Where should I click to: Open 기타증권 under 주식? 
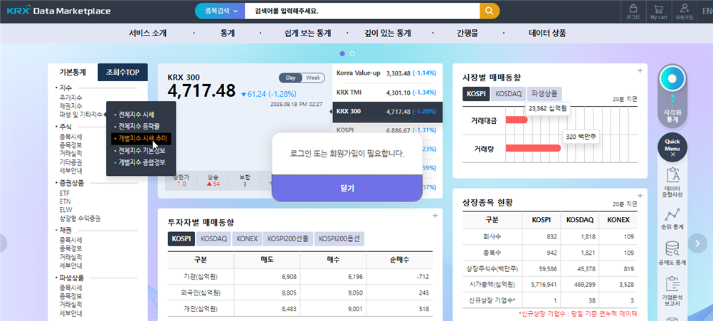click(70, 162)
